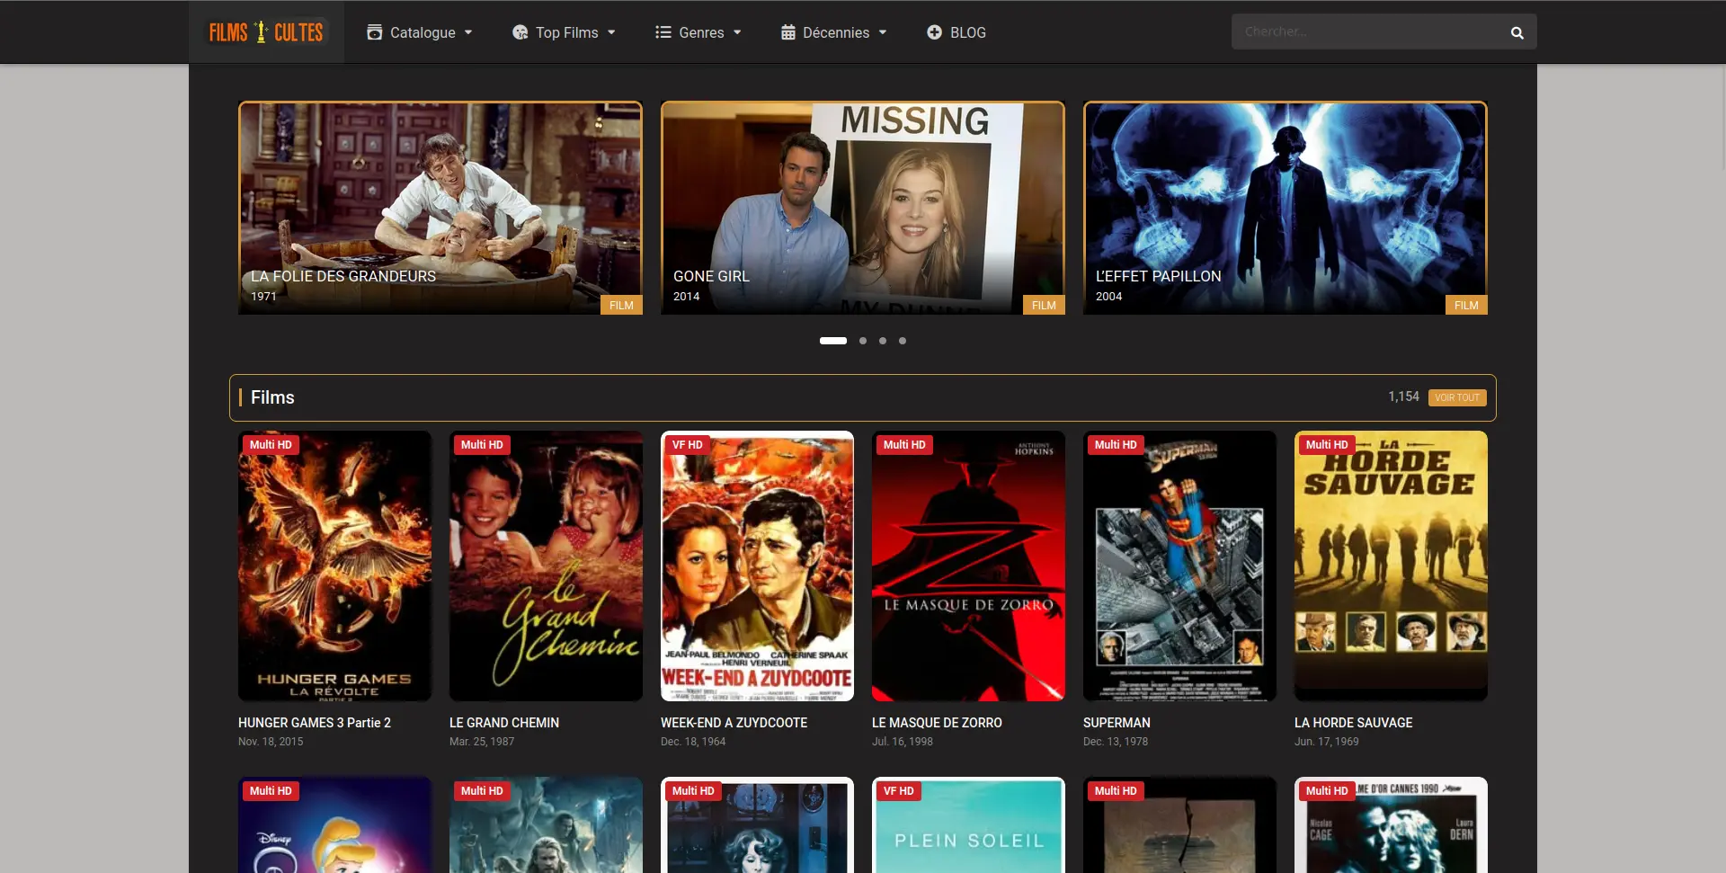Open the Plein Soleil poster
This screenshot has width=1726, height=873.
coord(968,824)
